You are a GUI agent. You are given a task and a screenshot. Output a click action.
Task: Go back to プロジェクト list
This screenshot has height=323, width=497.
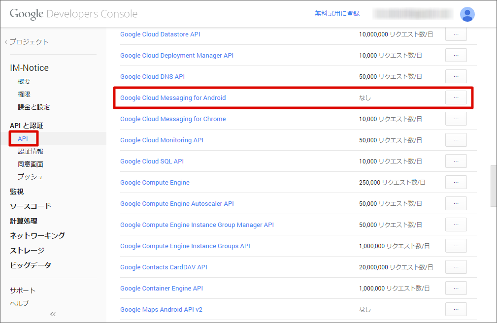click(x=27, y=42)
